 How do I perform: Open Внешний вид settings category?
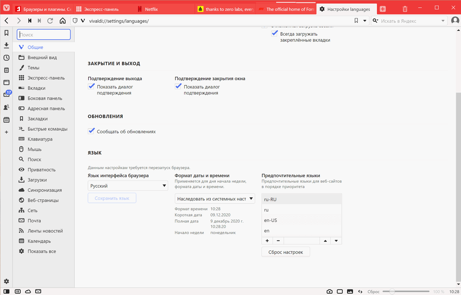point(44,57)
